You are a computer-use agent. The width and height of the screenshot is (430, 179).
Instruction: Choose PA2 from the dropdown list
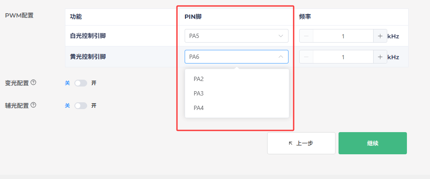click(237, 79)
